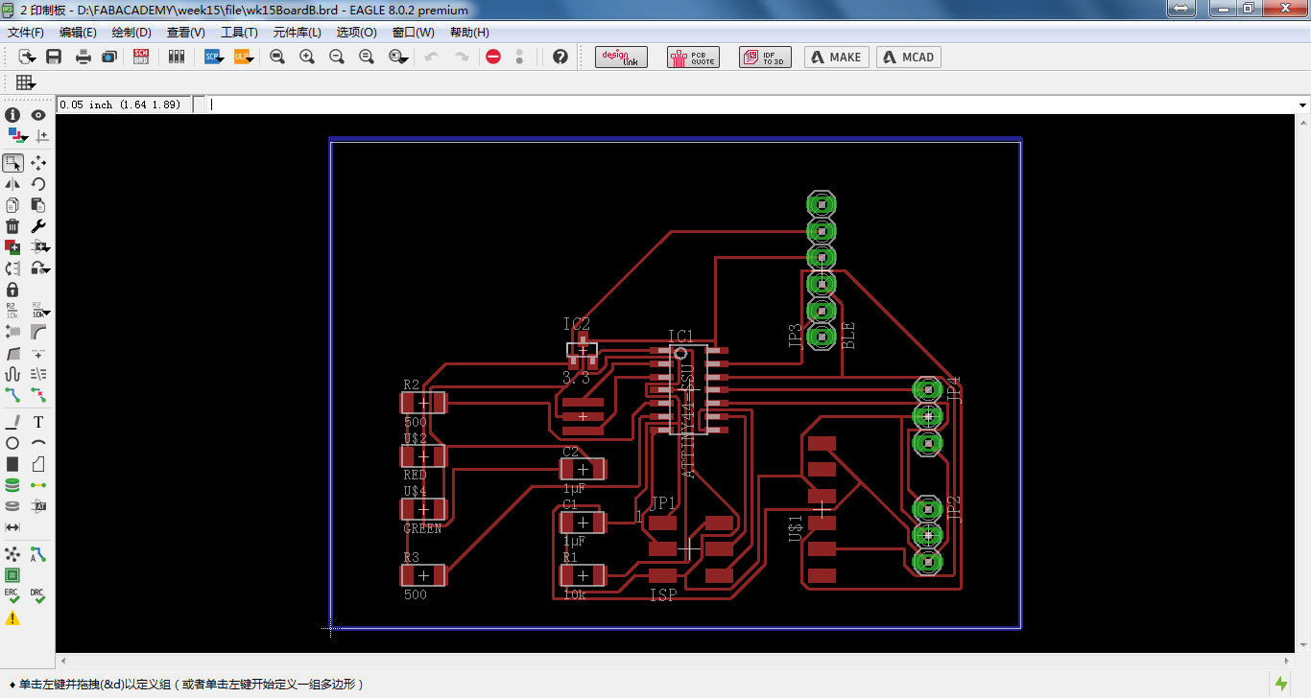
Task: Open the command line history dropdown
Action: pyautogui.click(x=1302, y=105)
